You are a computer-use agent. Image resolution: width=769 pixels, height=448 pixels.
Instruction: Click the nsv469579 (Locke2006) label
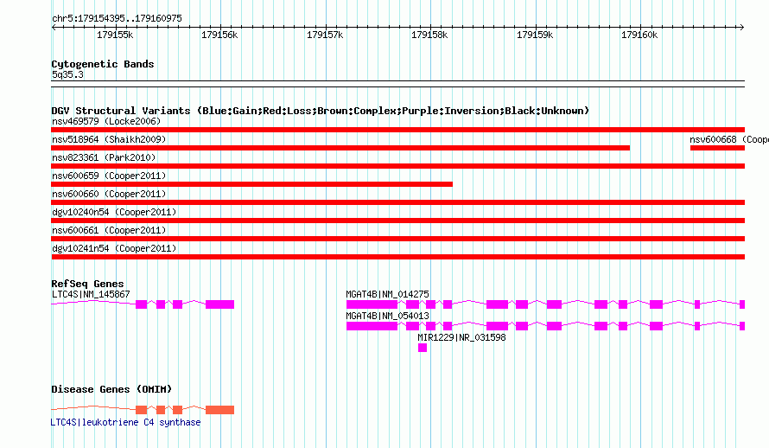(106, 121)
